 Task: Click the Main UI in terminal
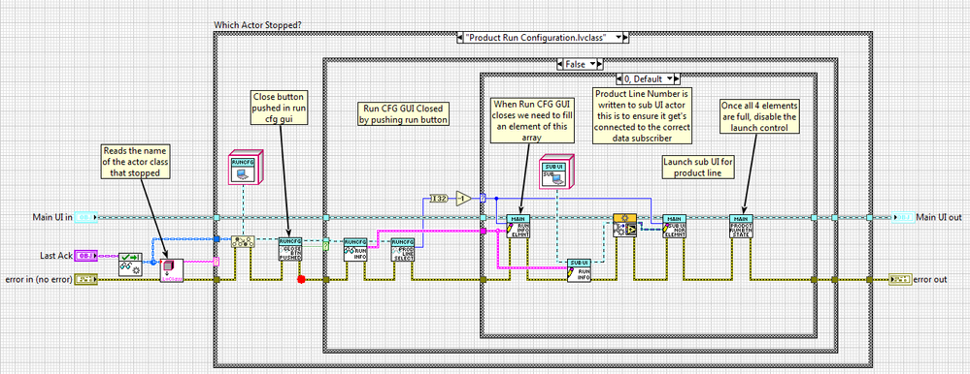click(84, 217)
